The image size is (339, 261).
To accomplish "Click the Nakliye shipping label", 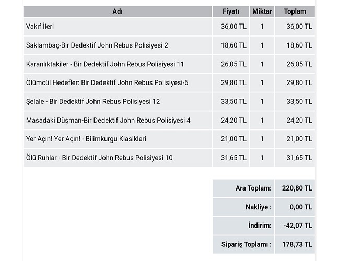I will [259, 207].
